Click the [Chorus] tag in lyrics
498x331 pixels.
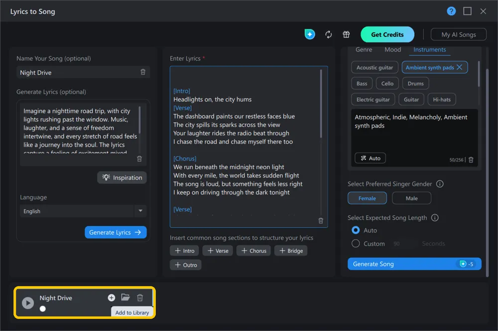pos(185,159)
